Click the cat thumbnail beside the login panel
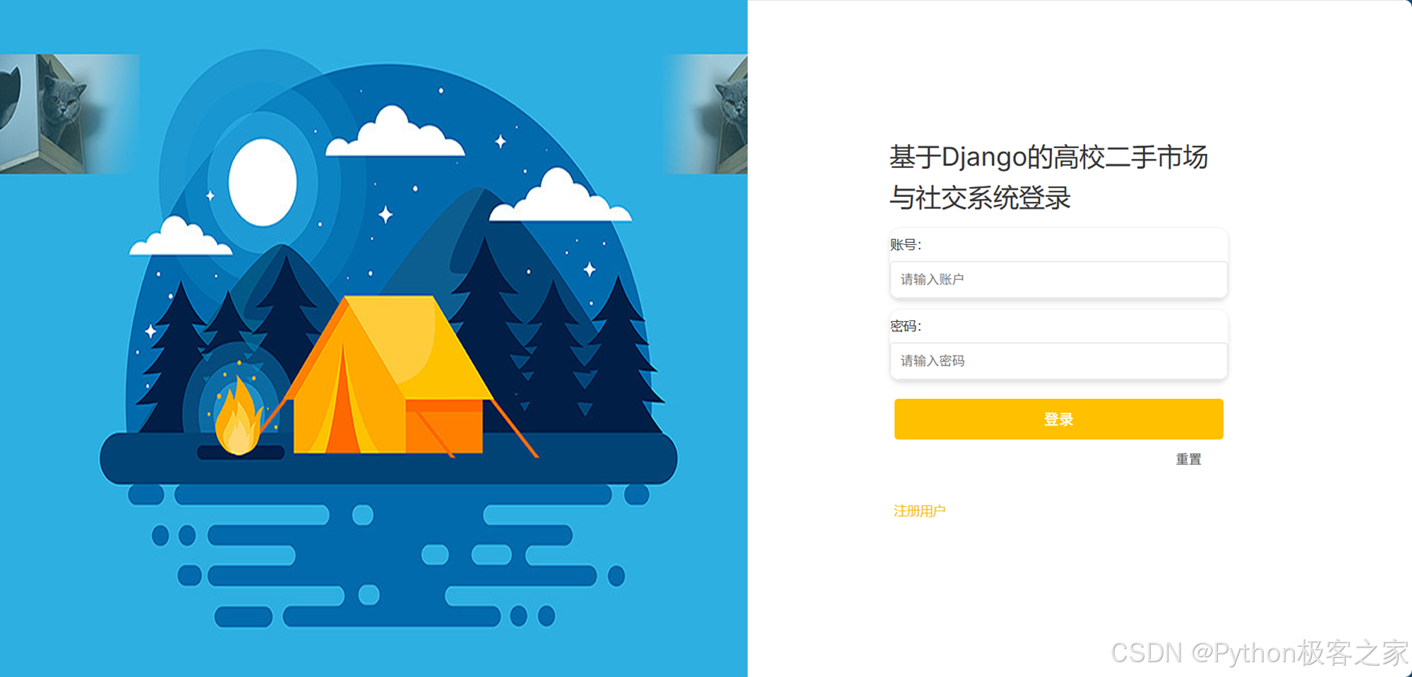The image size is (1412, 677). pyautogui.click(x=706, y=114)
